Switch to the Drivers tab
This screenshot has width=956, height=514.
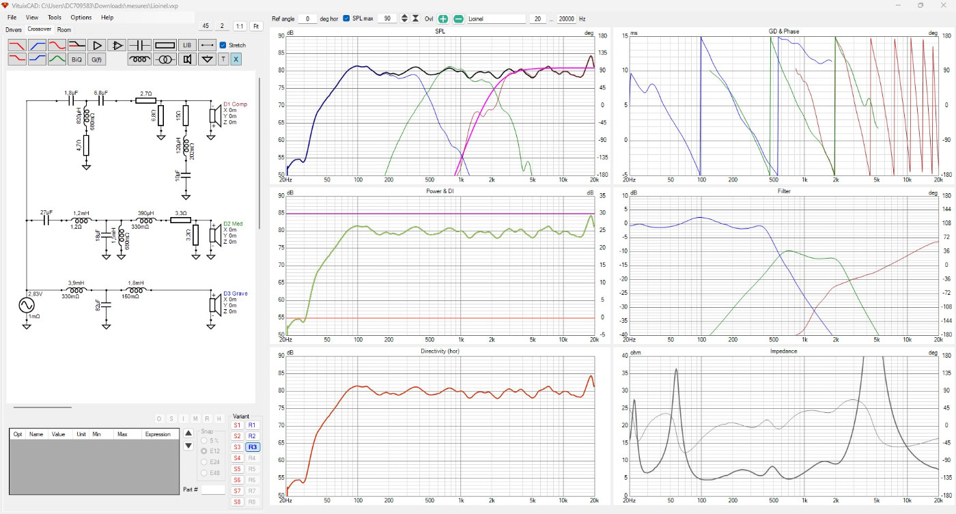14,30
